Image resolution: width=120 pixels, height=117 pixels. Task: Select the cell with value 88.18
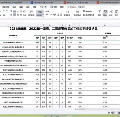(x=70, y=93)
